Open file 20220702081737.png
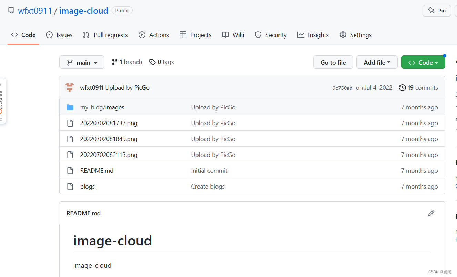The image size is (457, 277). point(109,123)
